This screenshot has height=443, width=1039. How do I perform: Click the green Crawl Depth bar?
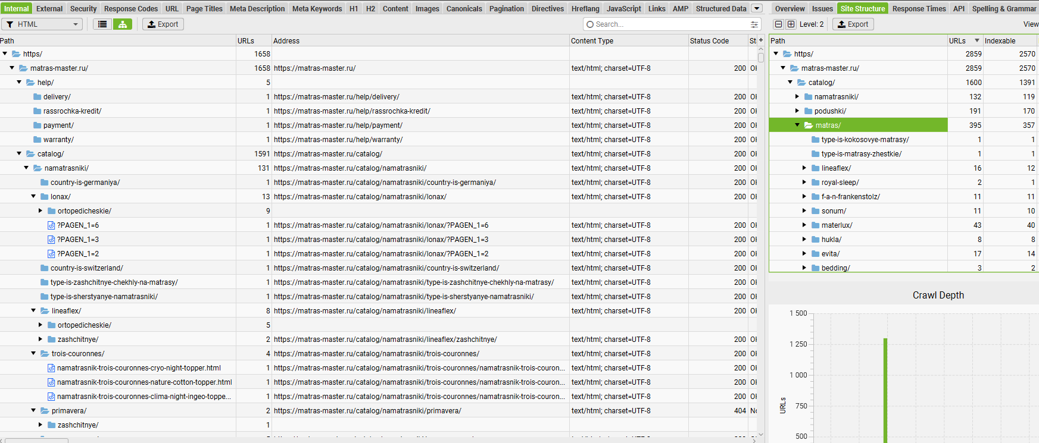885,390
